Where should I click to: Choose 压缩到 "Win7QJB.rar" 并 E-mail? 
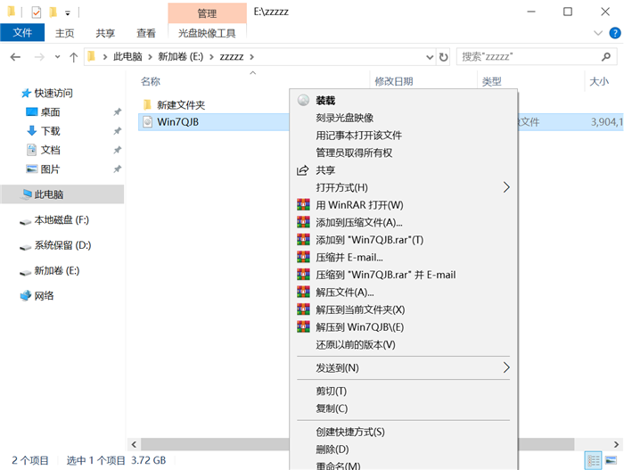tap(386, 275)
